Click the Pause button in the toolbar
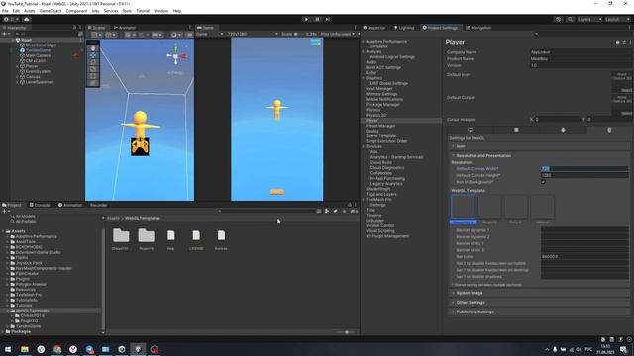The image size is (634, 356). click(x=317, y=19)
